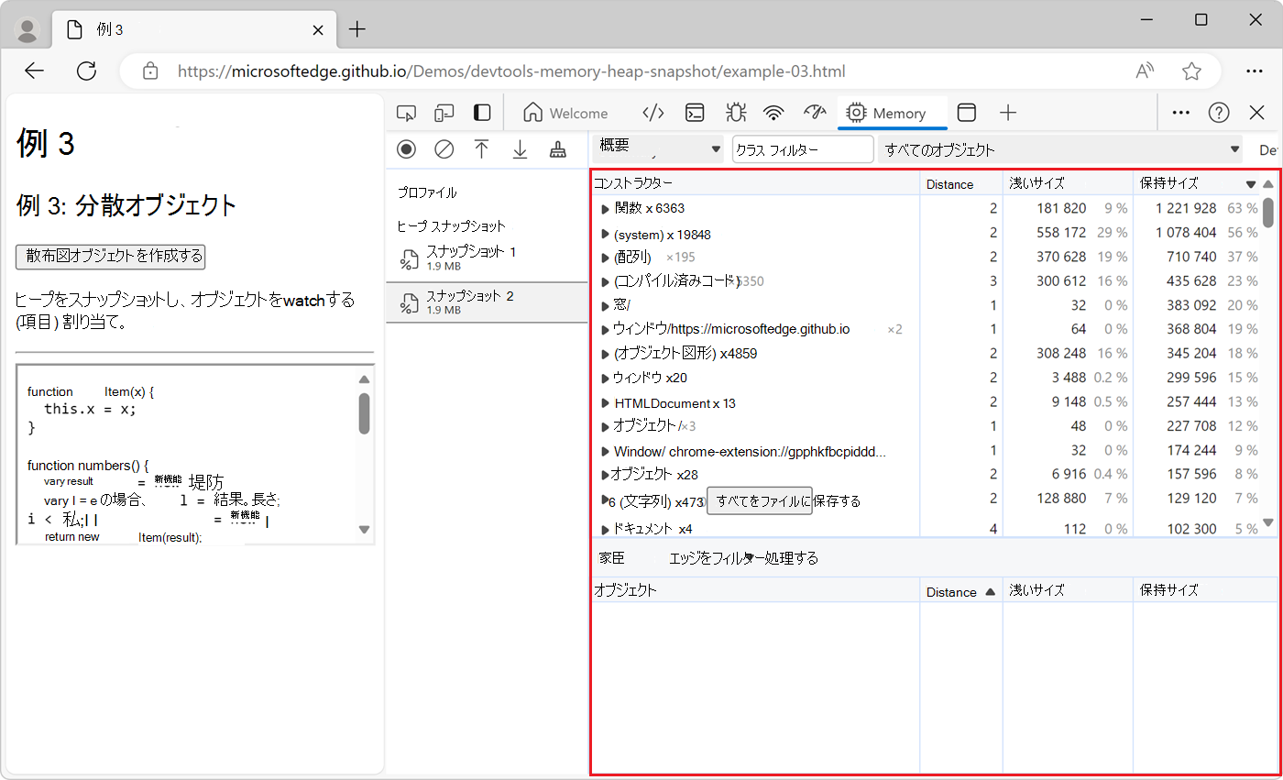The image size is (1283, 780).
Task: Expand the HTMLDocument x 13 row
Action: pos(605,403)
